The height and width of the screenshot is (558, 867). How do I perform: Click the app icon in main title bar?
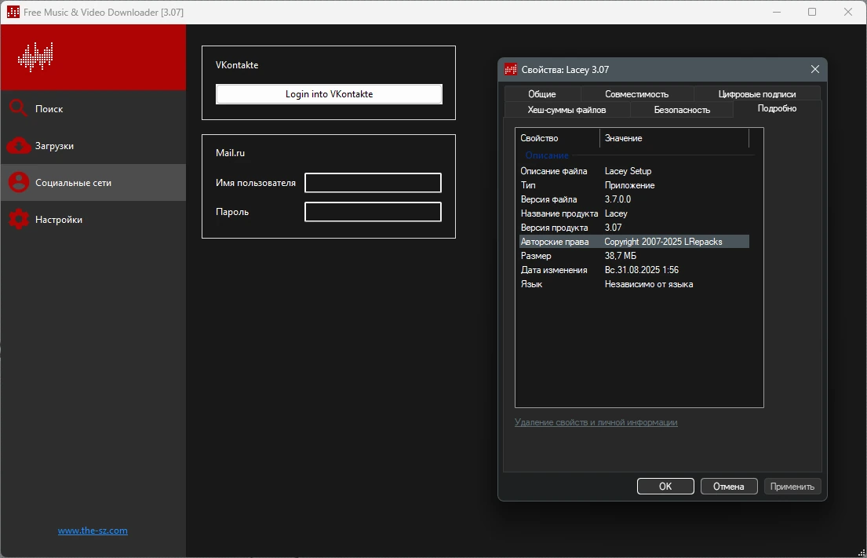coord(13,12)
